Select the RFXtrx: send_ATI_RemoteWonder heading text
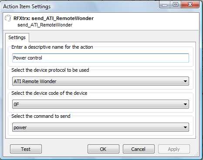This screenshot has height=160, width=203. 54,18
